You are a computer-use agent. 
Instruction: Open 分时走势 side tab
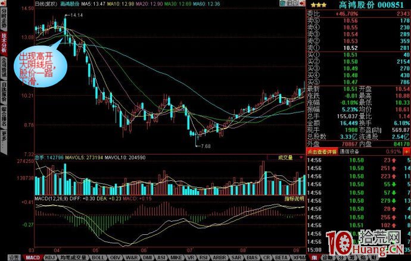4,18
